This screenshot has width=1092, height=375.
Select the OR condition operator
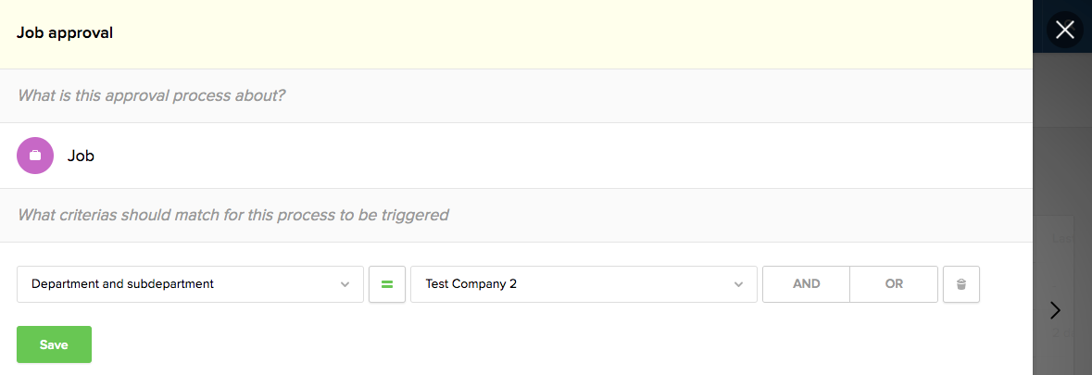coord(894,284)
